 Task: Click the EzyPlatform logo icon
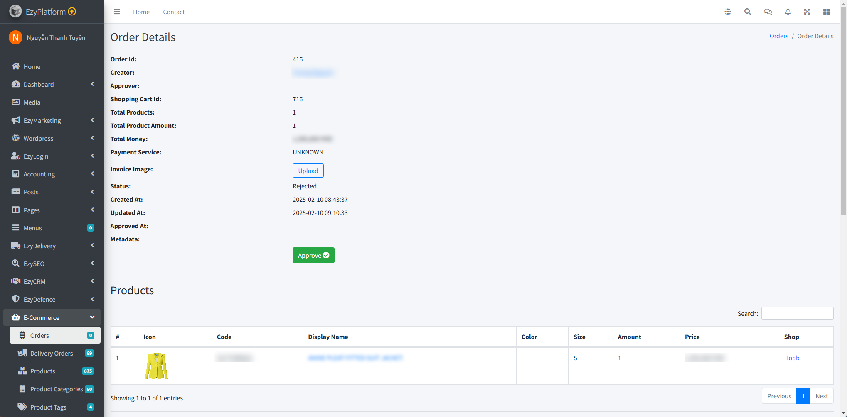(15, 11)
